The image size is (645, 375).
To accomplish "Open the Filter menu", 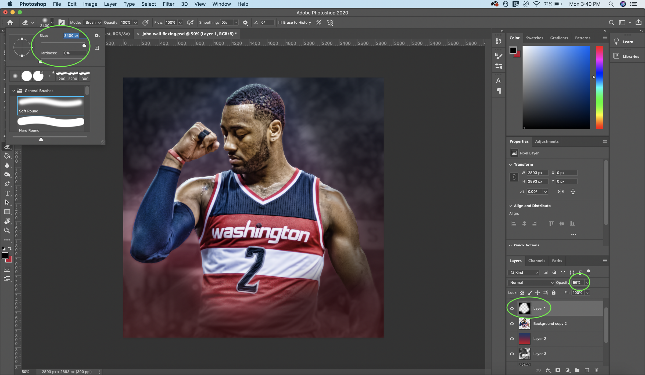I will coord(168,4).
